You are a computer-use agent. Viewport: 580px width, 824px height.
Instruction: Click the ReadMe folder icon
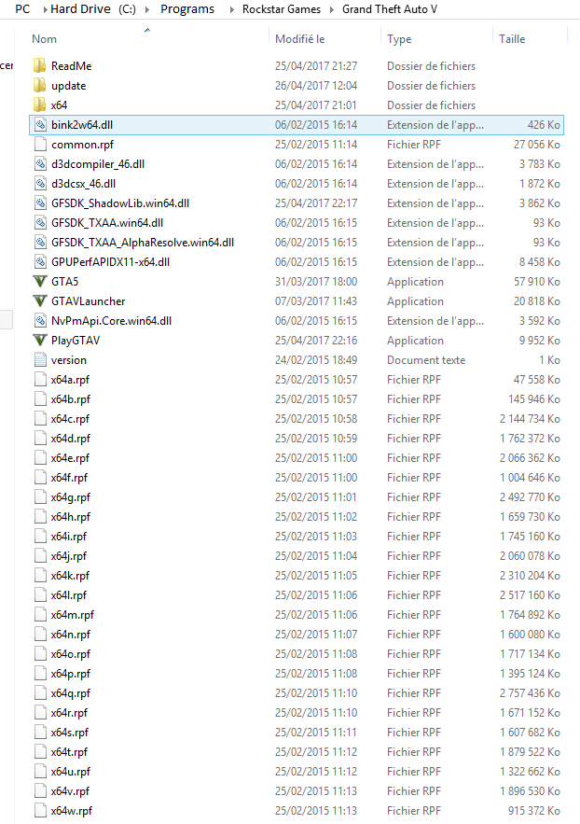click(x=40, y=65)
